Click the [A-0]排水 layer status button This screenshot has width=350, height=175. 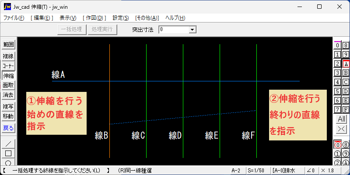287,171
